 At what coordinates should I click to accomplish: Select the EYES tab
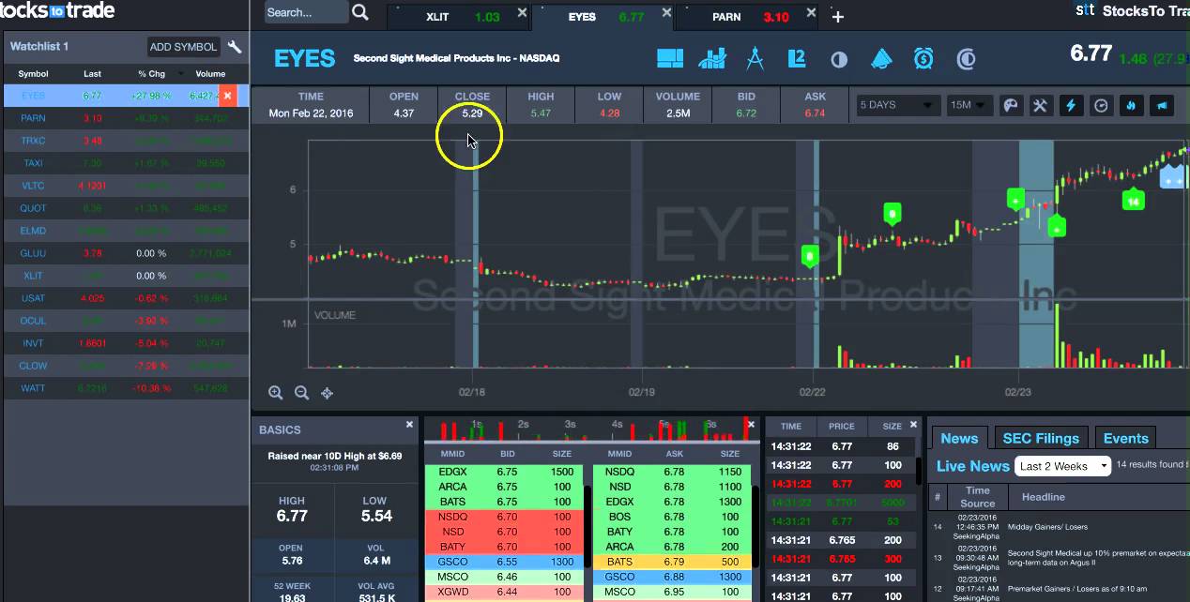[603, 17]
